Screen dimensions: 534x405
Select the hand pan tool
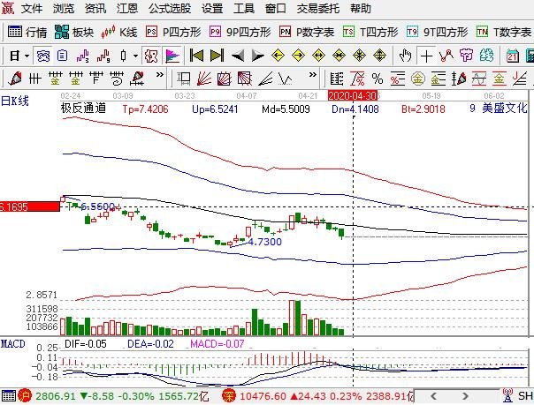point(405,56)
